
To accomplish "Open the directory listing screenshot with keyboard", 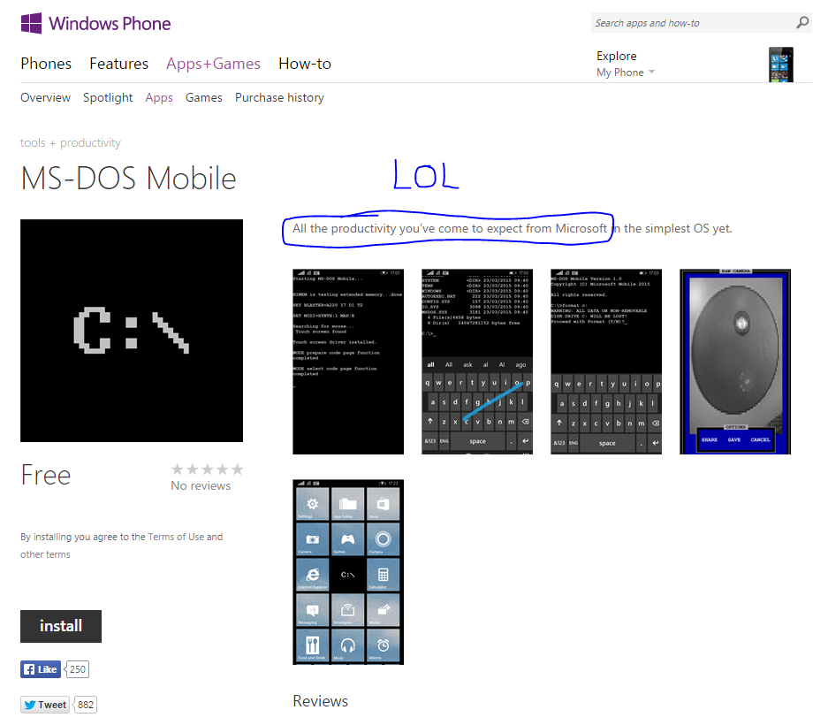I will pos(477,362).
